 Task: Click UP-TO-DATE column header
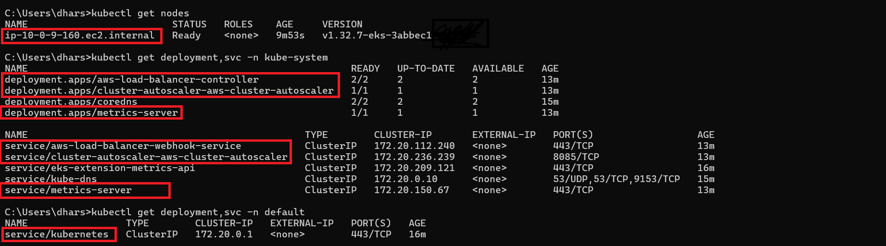point(426,69)
